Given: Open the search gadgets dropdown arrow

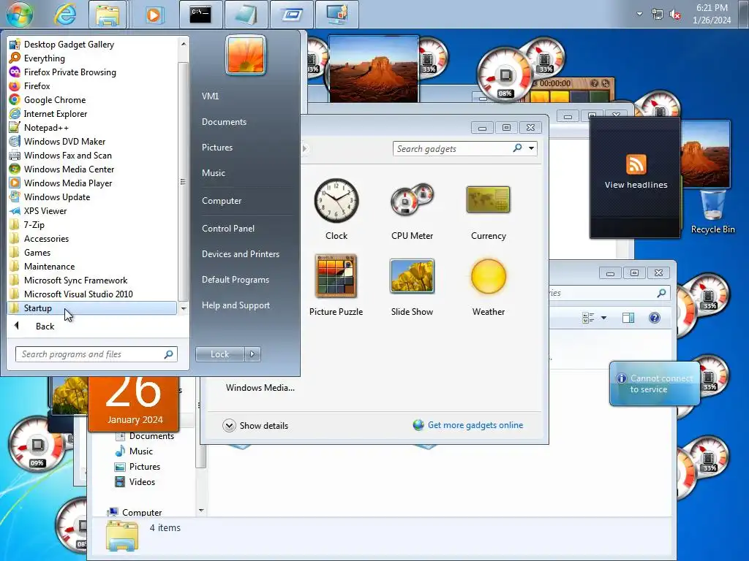Looking at the screenshot, I should coord(531,148).
